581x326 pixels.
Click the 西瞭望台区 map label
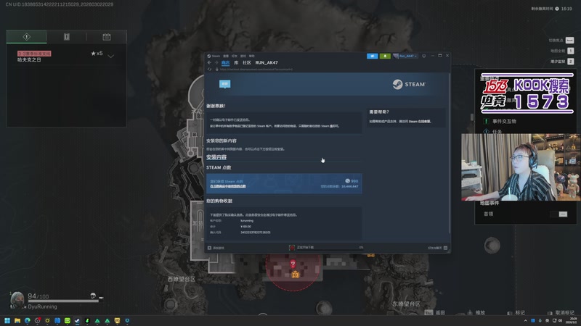(181, 279)
